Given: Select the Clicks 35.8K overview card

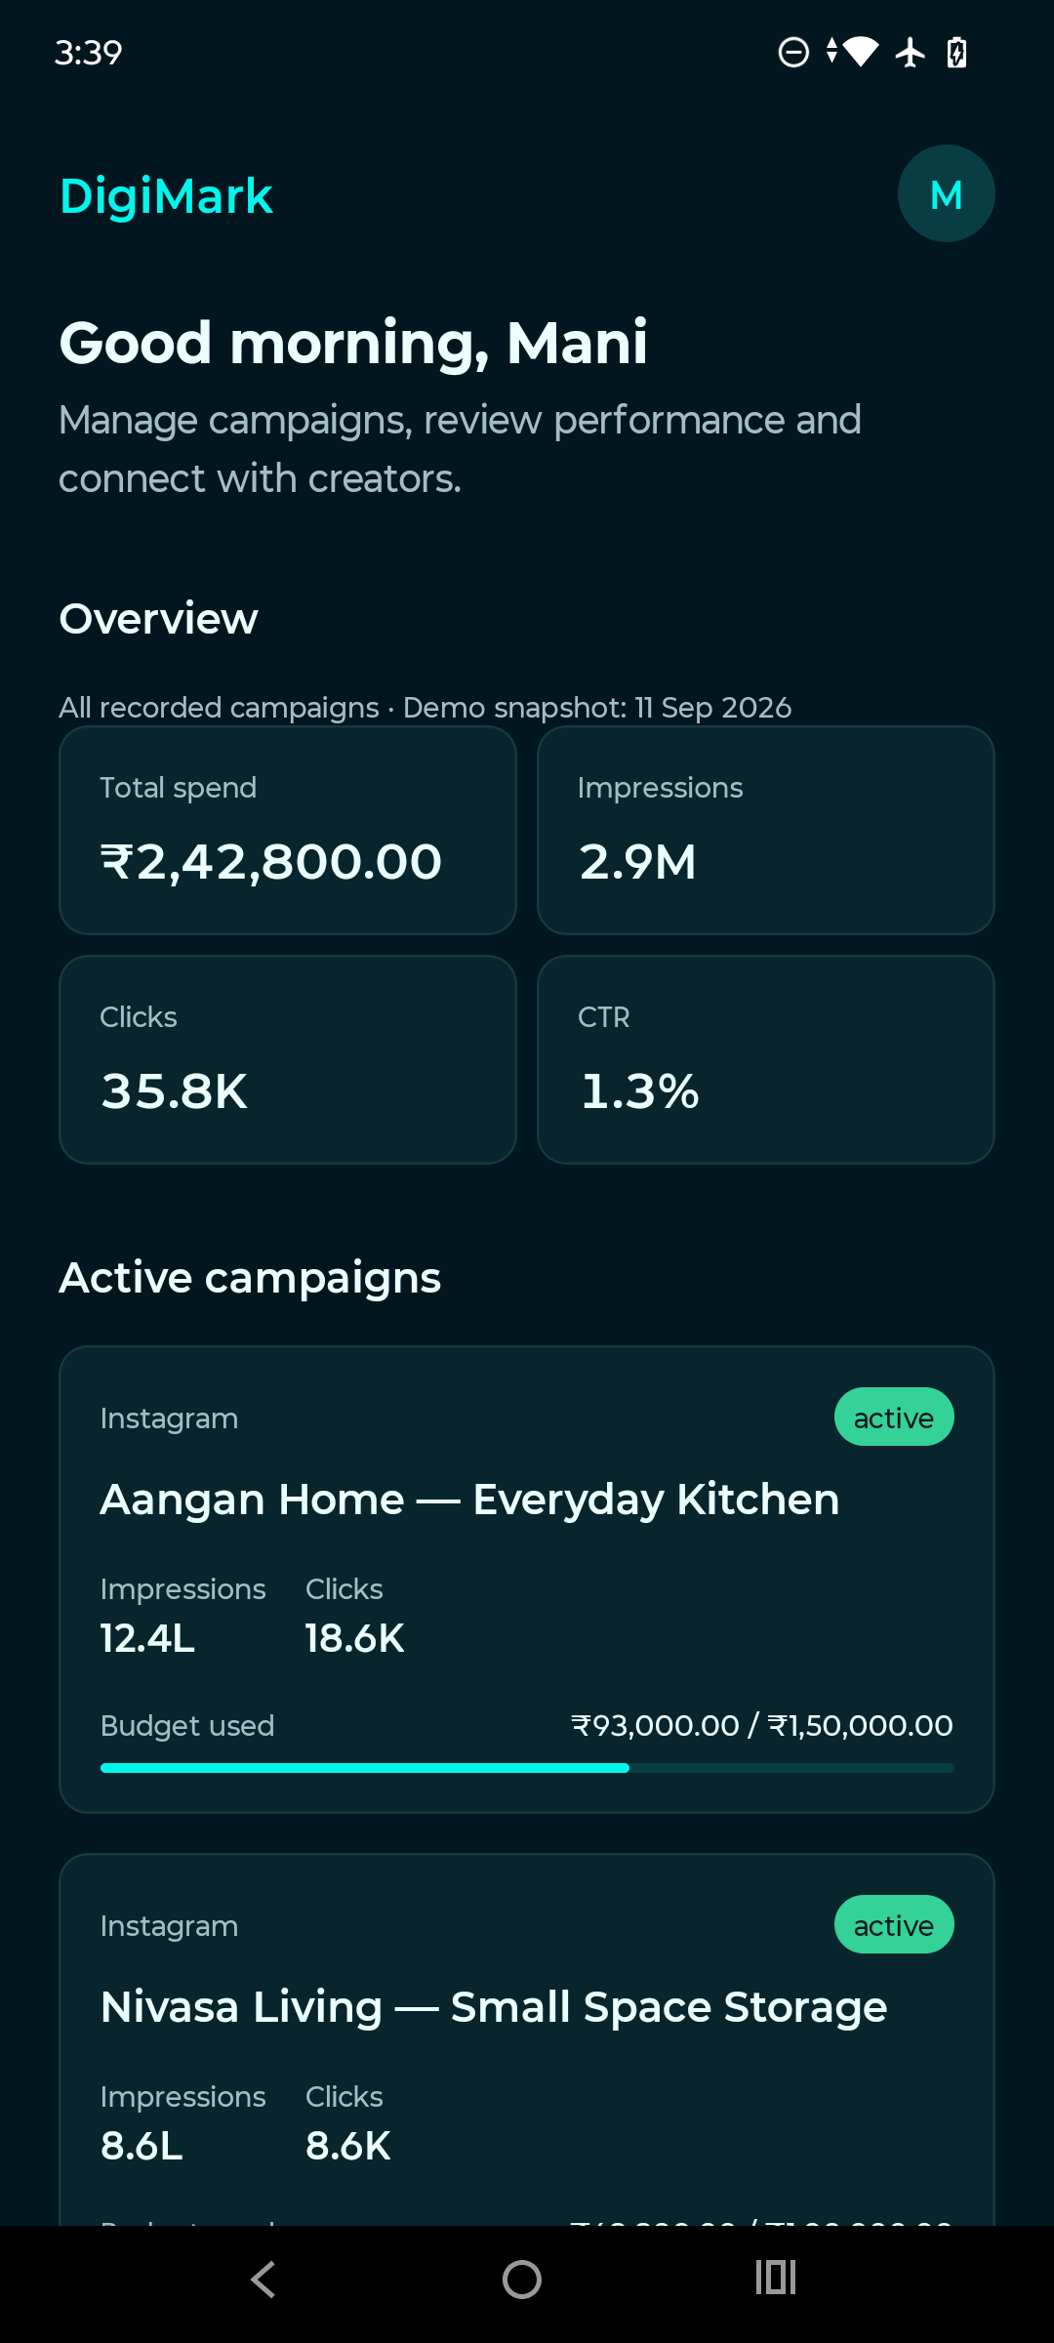Looking at the screenshot, I should (288, 1059).
